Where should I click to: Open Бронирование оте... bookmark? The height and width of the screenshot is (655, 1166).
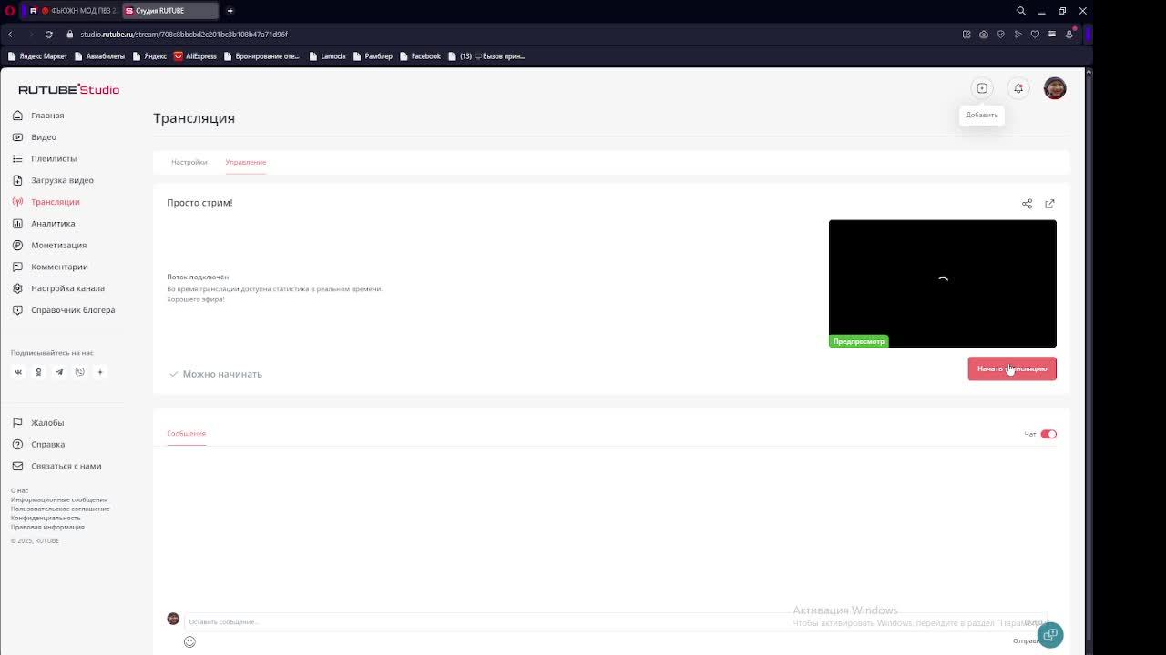pos(261,56)
